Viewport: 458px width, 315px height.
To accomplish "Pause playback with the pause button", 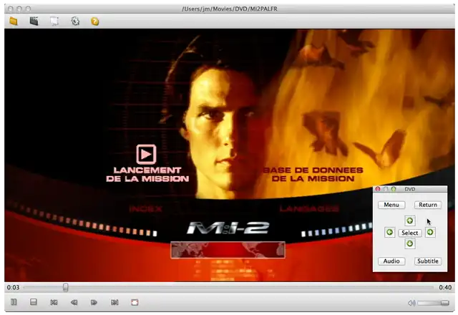I will [14, 302].
